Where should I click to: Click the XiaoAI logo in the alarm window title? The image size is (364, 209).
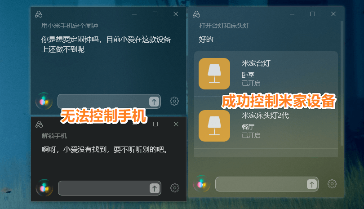point(39,14)
